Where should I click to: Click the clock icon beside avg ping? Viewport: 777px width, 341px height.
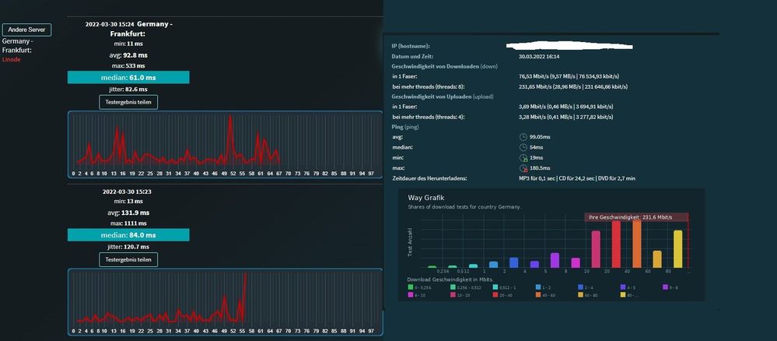[x=523, y=137]
